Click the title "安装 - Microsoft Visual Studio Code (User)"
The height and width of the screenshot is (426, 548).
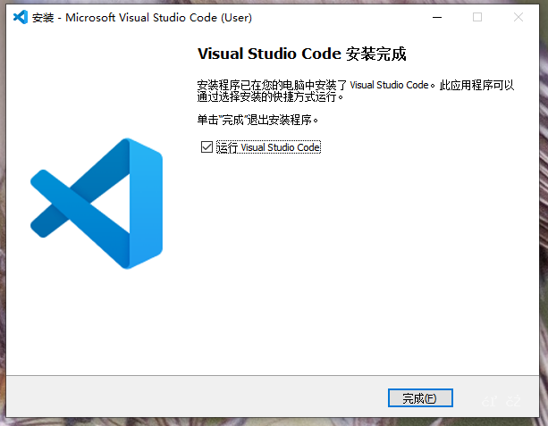142,18
